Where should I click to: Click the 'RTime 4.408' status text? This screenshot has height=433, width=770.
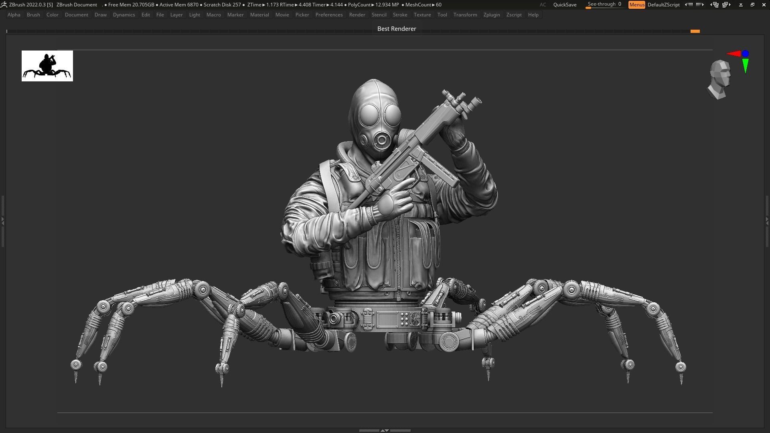click(295, 5)
